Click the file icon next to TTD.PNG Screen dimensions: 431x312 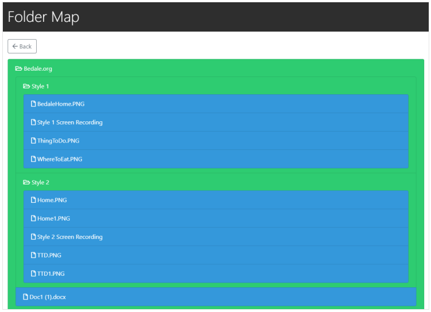coord(33,255)
